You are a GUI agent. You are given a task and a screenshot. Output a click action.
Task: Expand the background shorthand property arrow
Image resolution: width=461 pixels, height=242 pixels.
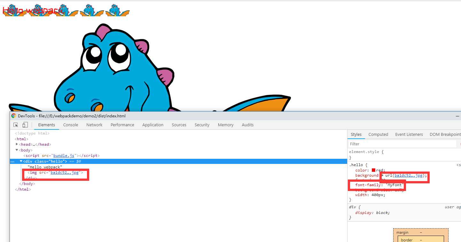point(382,175)
